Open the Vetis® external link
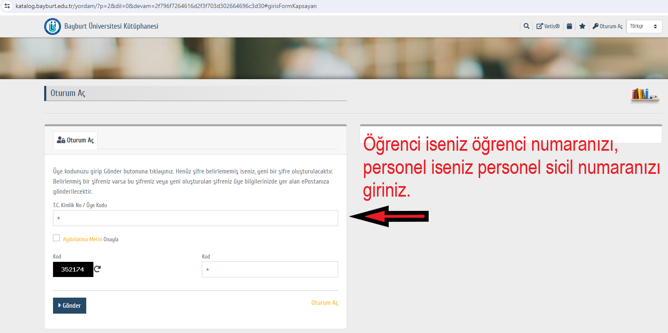 (x=548, y=26)
